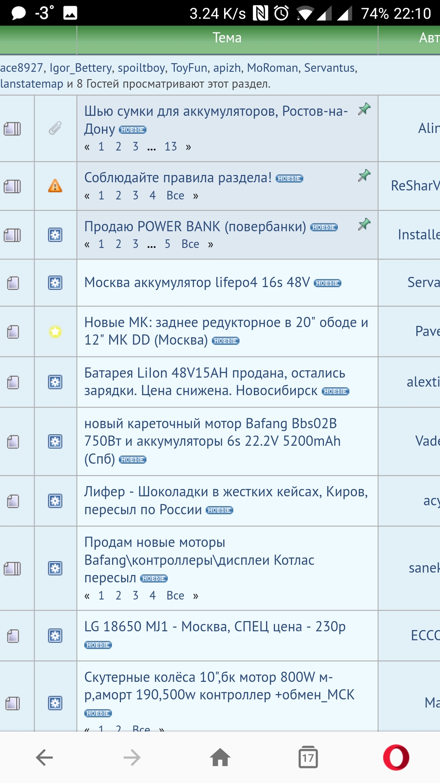Sort by the Тема column header
Screen dimensions: 440x783
pyautogui.click(x=227, y=38)
